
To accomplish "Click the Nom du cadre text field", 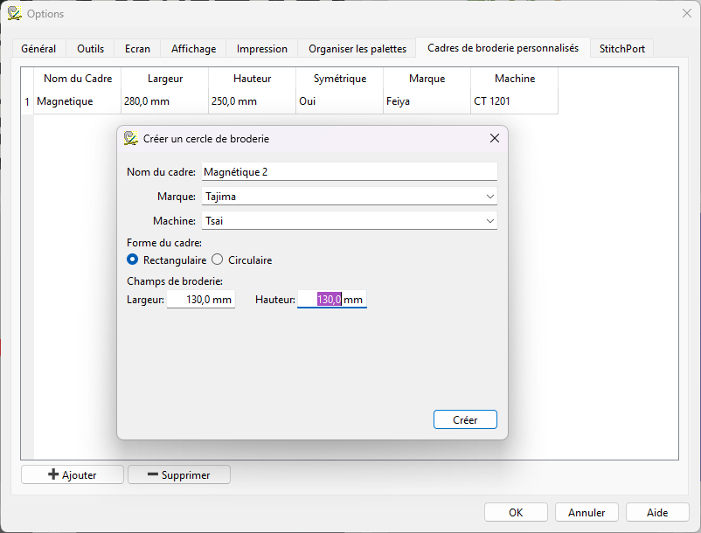I will tap(350, 172).
